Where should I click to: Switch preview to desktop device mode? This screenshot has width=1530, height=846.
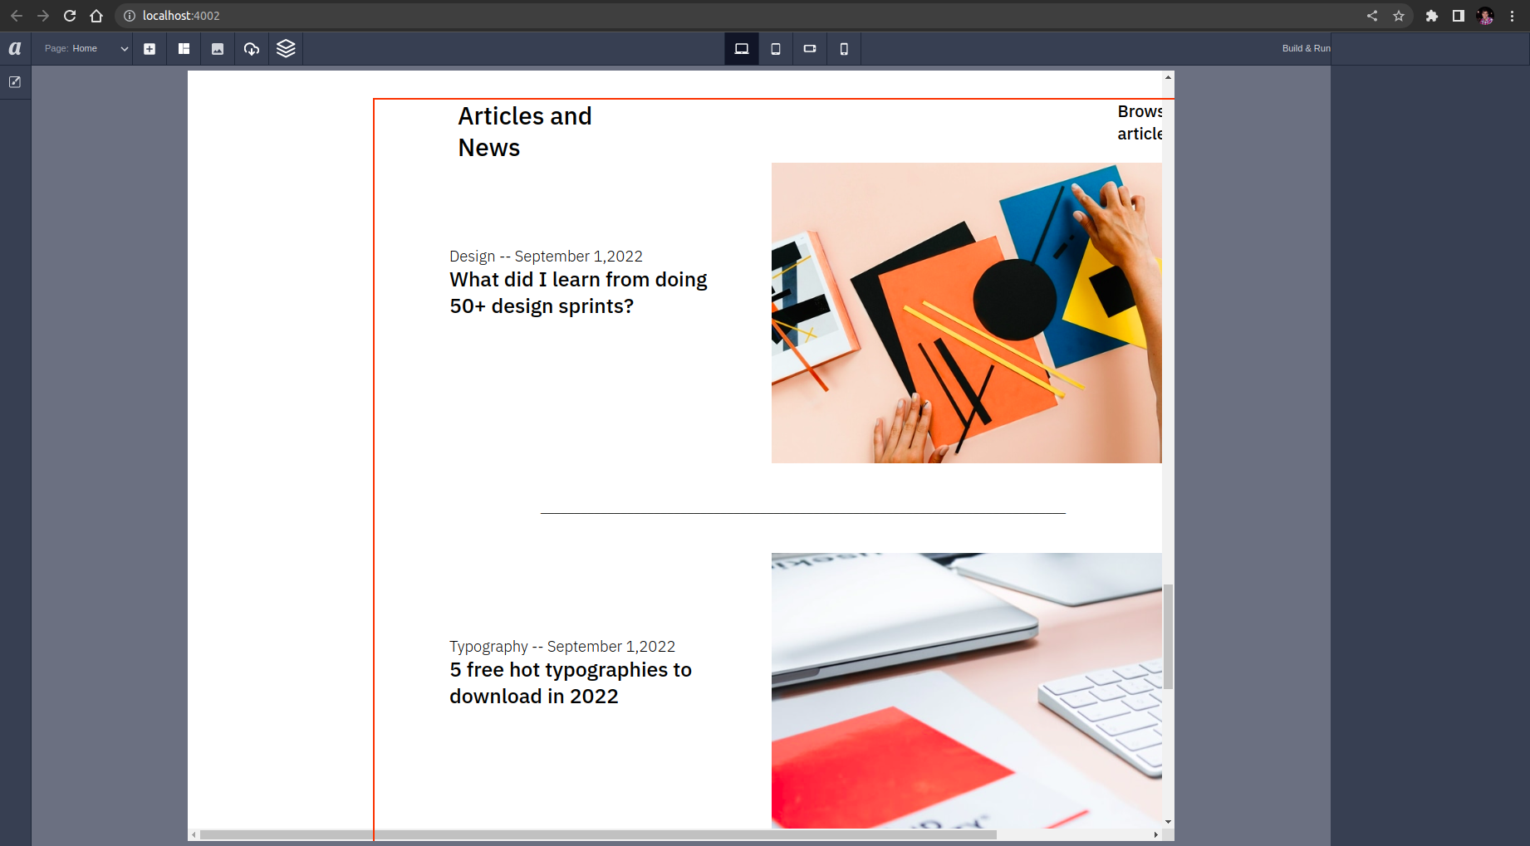point(742,48)
